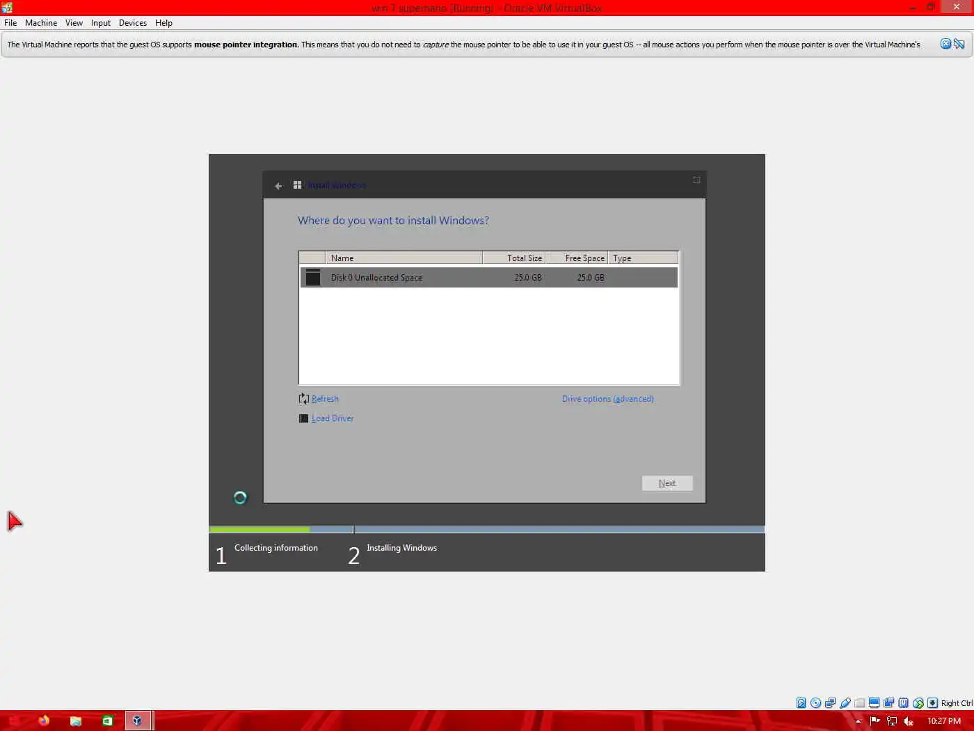This screenshot has width=974, height=731.
Task: Click the optical disc status icon
Action: (x=815, y=703)
